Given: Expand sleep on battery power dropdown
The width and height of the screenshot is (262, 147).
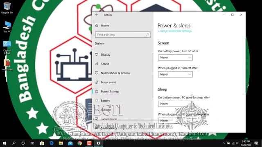Looking at the screenshot, I should 175,104.
